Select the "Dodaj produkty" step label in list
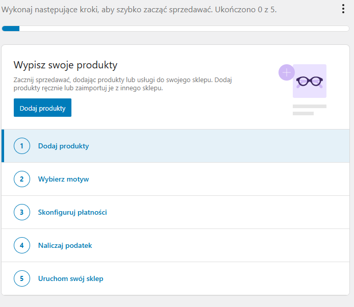 pyautogui.click(x=63, y=146)
